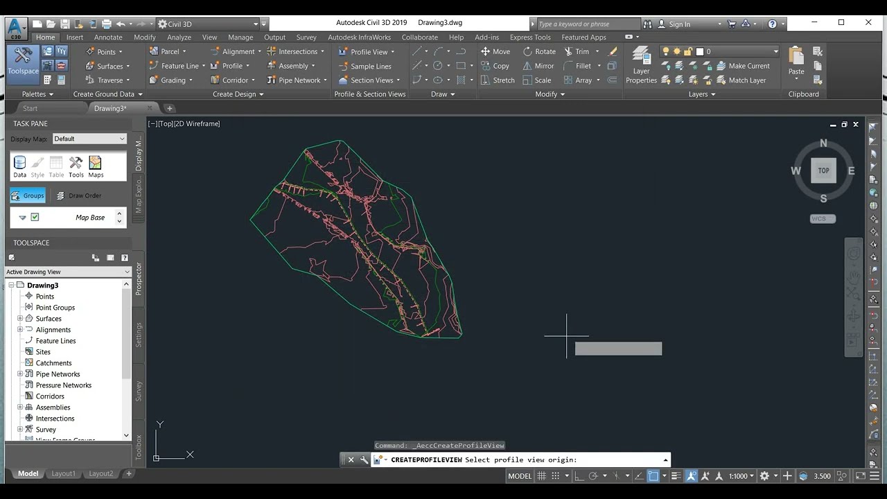Open the Style tool in Task Pane
Screen dimensions: 887x499
pyautogui.click(x=37, y=167)
